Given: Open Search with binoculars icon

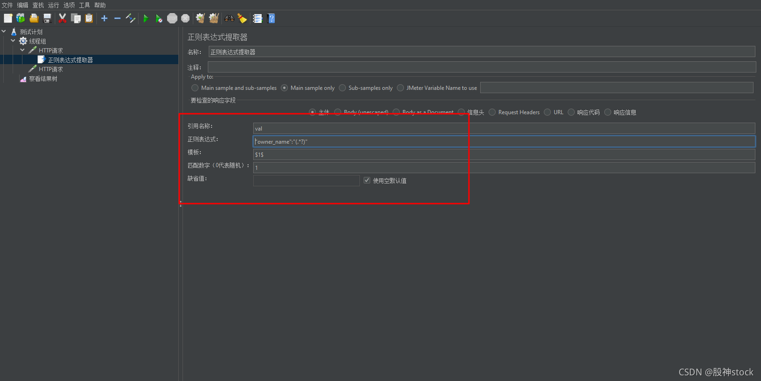Looking at the screenshot, I should coord(229,18).
